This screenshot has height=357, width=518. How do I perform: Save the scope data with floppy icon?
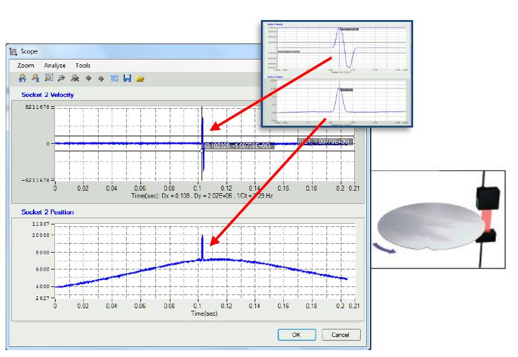coord(127,78)
